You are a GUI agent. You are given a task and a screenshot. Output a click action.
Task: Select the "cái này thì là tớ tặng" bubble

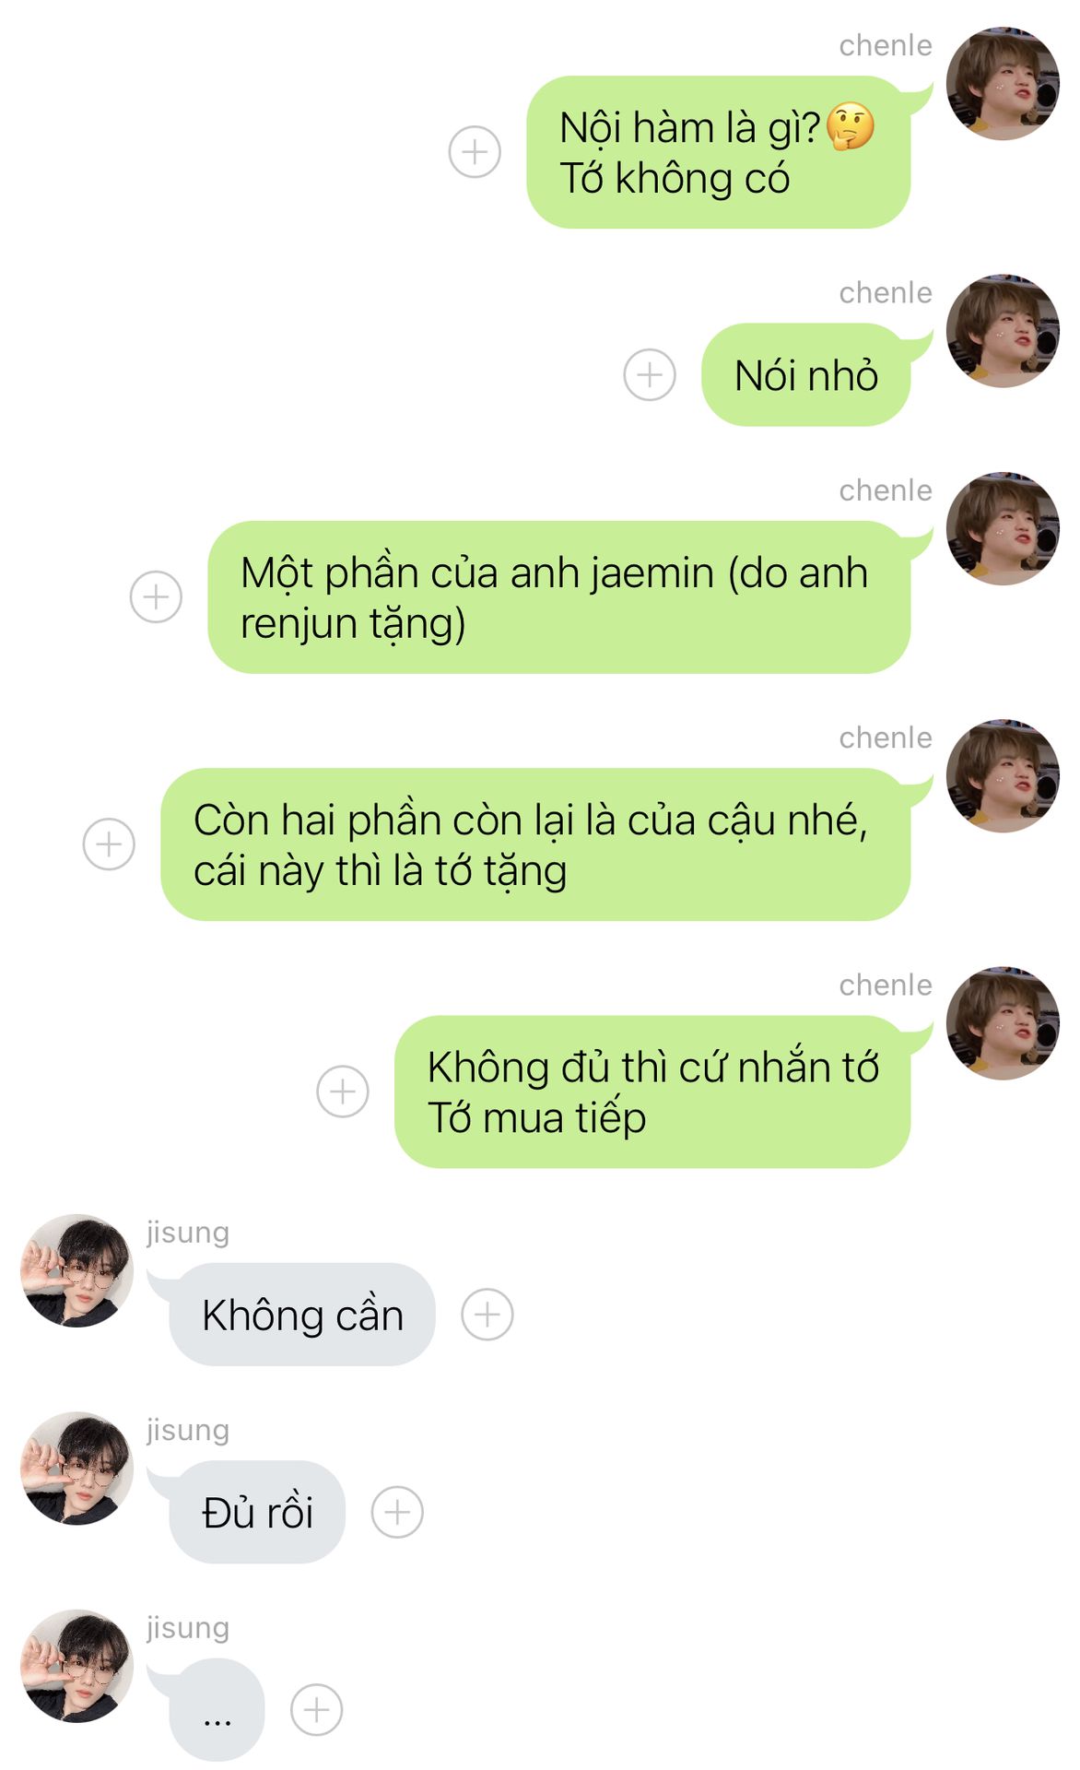(535, 844)
